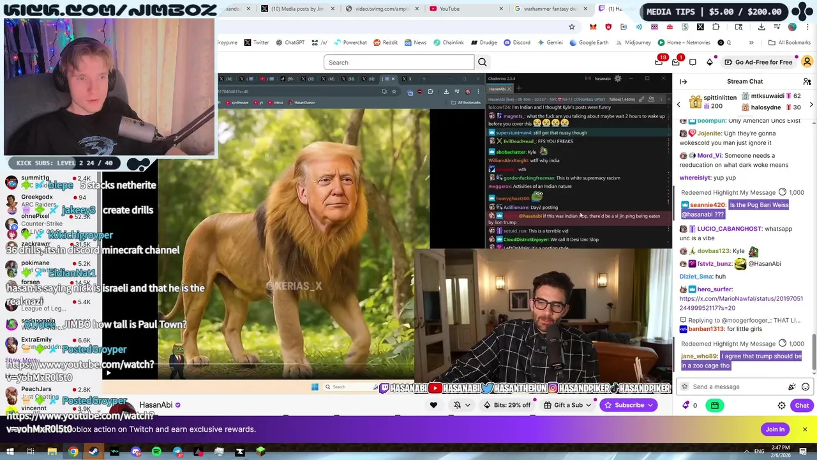817x460 pixels.
Task: Open Twitch search magnifier button
Action: point(483,63)
